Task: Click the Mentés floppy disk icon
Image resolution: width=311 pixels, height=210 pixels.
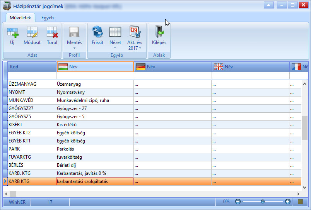Action: click(74, 32)
